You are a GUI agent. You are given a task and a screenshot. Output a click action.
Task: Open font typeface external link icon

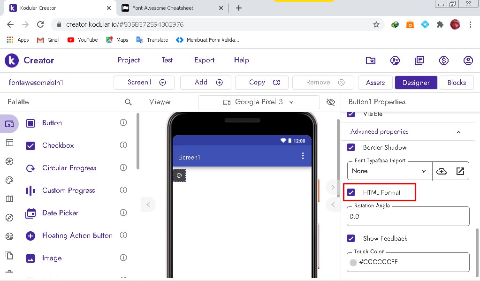pyautogui.click(x=460, y=171)
